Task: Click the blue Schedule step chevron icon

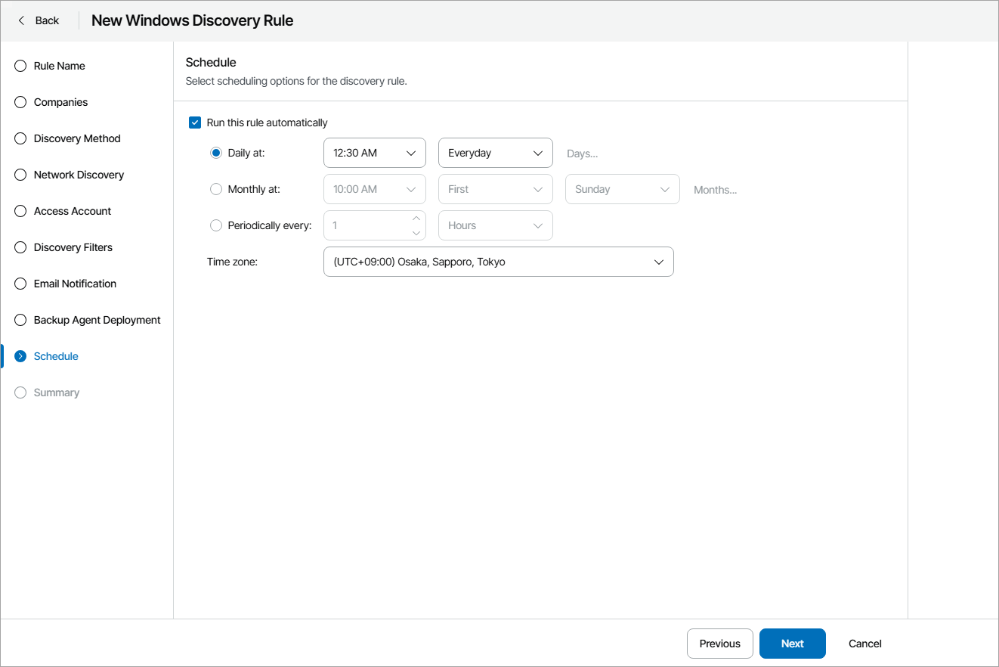Action: (20, 355)
